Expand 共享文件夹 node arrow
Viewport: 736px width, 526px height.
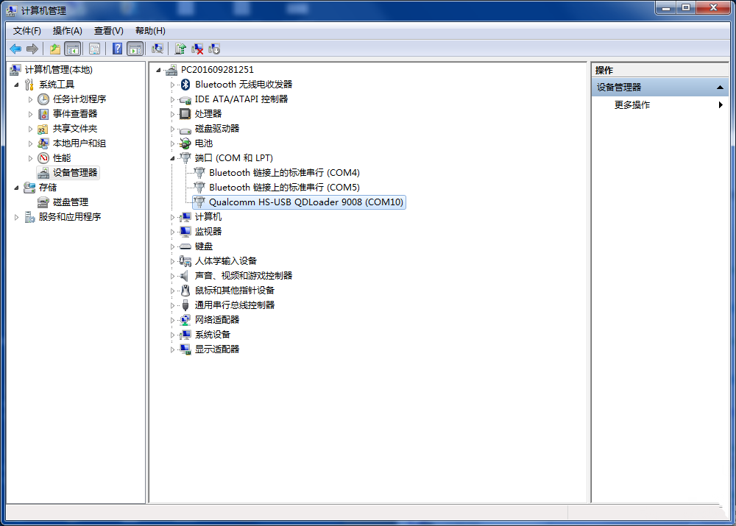pos(30,129)
